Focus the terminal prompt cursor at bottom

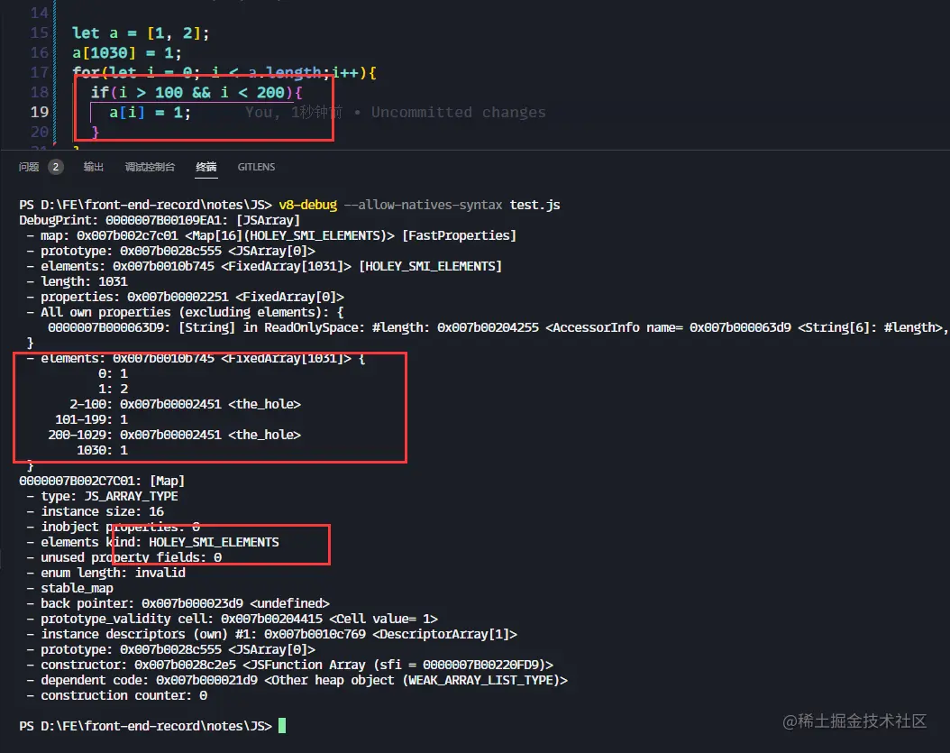coord(282,726)
